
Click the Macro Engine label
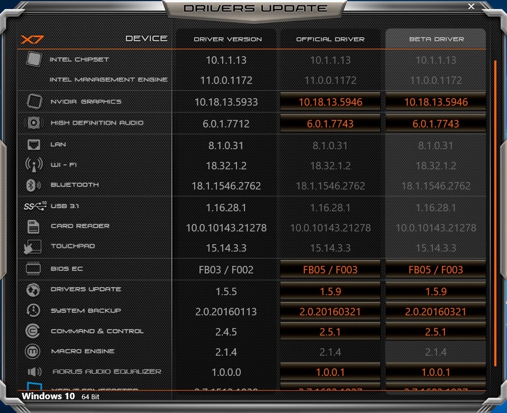coord(82,351)
